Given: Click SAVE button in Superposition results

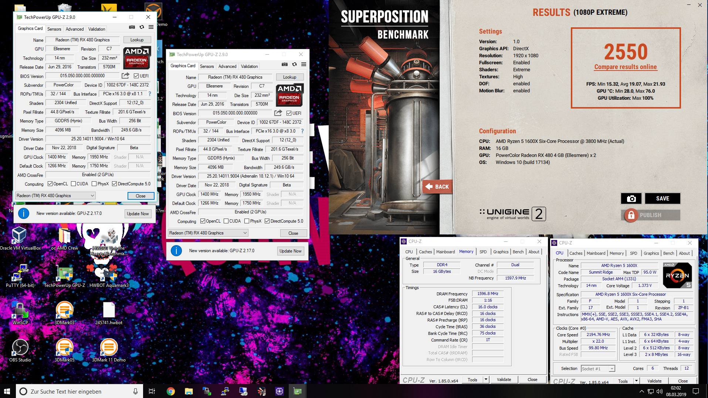Looking at the screenshot, I should pyautogui.click(x=663, y=199).
